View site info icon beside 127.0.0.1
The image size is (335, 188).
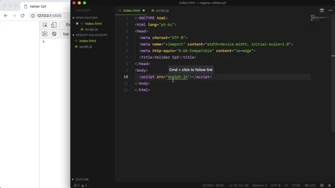[x=33, y=16]
